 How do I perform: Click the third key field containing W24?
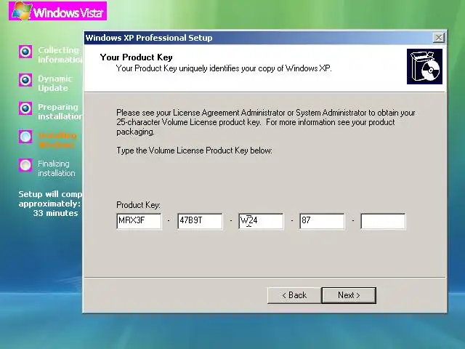point(261,221)
